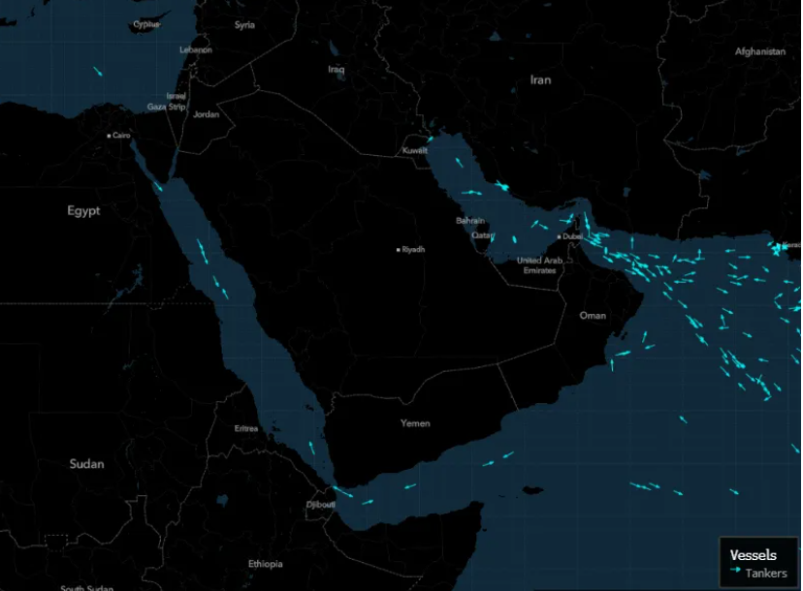Select the Ethiopia country label
Viewport: 803px width, 591px height.
tap(265, 564)
